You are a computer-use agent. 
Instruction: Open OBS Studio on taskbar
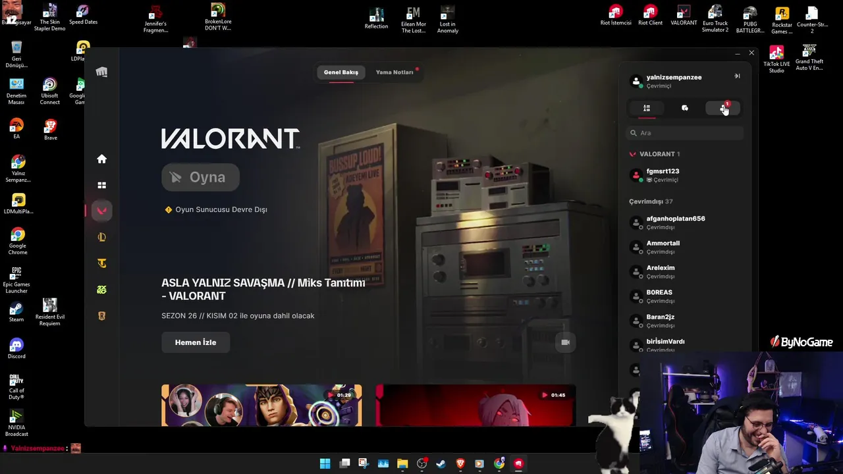click(422, 463)
